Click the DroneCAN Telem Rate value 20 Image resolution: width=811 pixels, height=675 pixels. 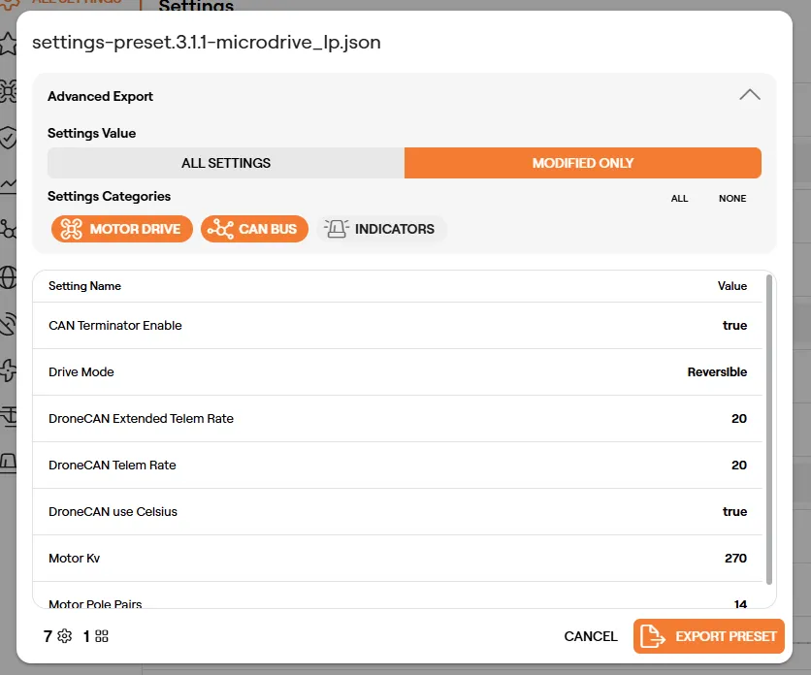(x=739, y=465)
